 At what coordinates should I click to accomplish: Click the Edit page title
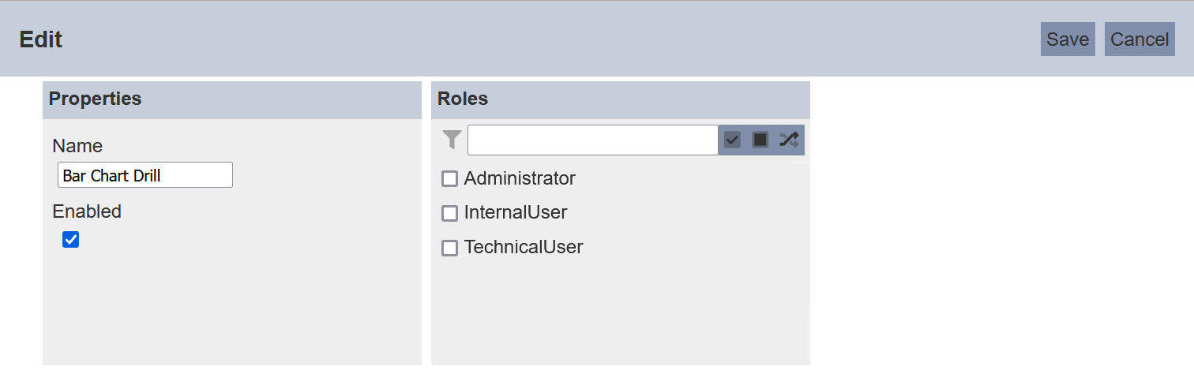tap(41, 39)
